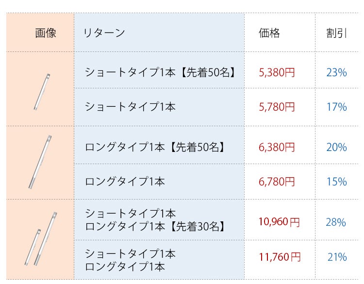Image resolution: width=364 pixels, height=284 pixels.
Task: Choose ロングタイプ1本【先着50名】 return
Action: (155, 147)
